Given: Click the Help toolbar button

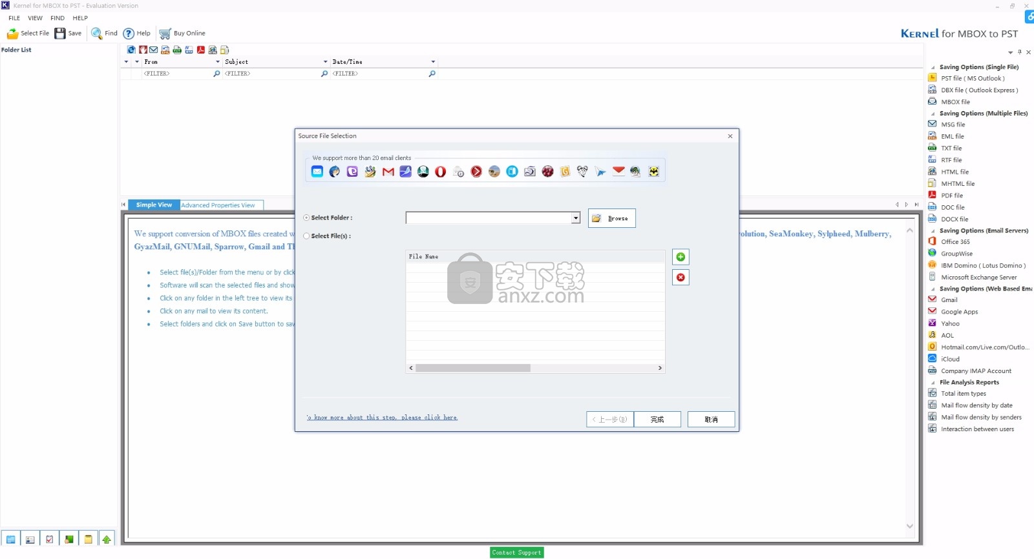Looking at the screenshot, I should click(136, 34).
